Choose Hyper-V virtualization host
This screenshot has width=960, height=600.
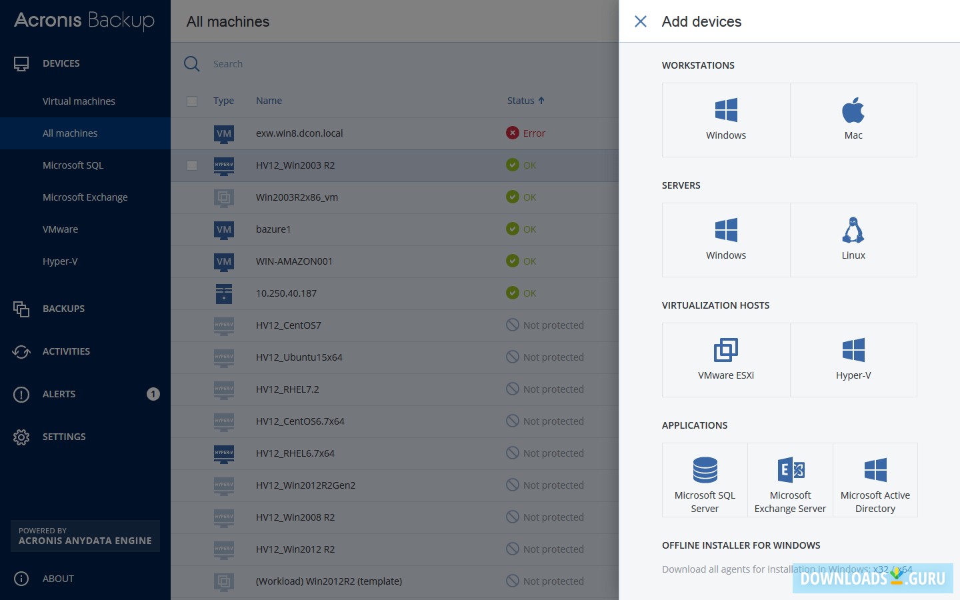pyautogui.click(x=853, y=360)
